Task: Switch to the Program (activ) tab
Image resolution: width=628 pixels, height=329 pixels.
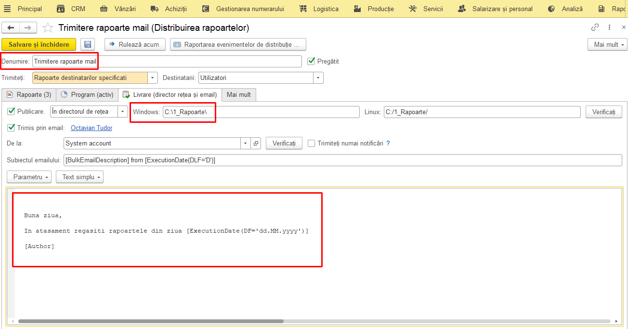Action: 87,94
